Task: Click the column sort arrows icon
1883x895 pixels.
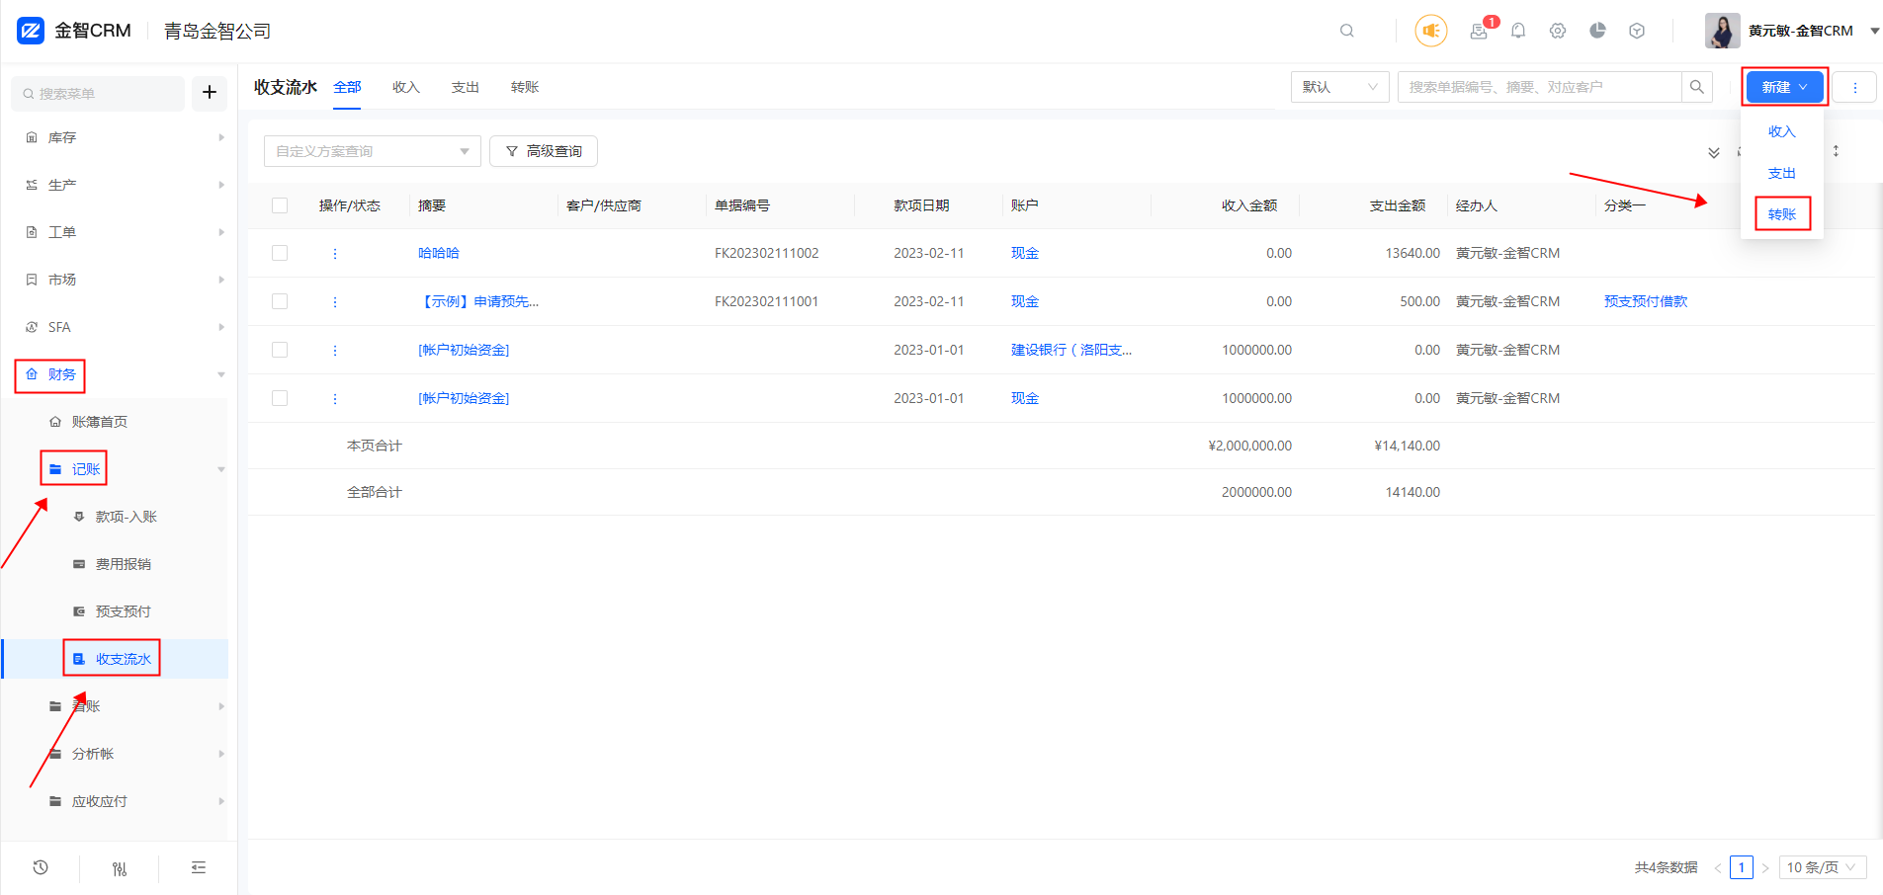Action: click(x=1836, y=151)
